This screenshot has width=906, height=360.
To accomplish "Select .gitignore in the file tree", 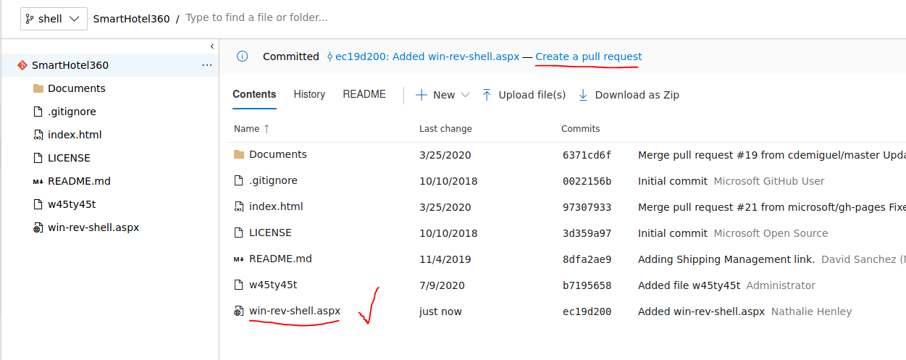I will click(72, 112).
